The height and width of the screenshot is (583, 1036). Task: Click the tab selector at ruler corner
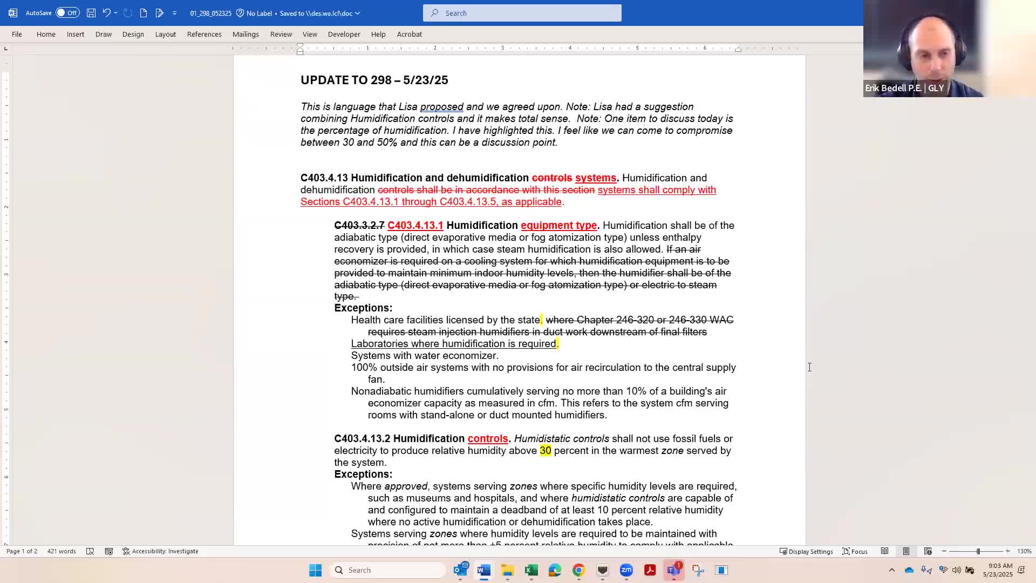(6, 49)
